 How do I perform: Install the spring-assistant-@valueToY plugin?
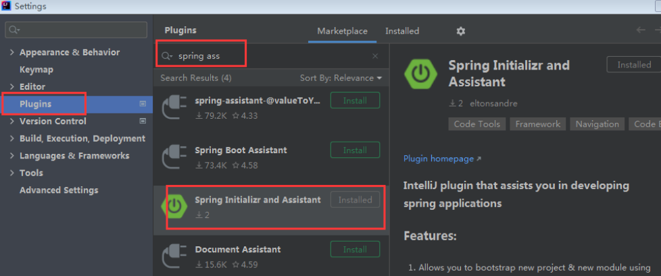355,101
